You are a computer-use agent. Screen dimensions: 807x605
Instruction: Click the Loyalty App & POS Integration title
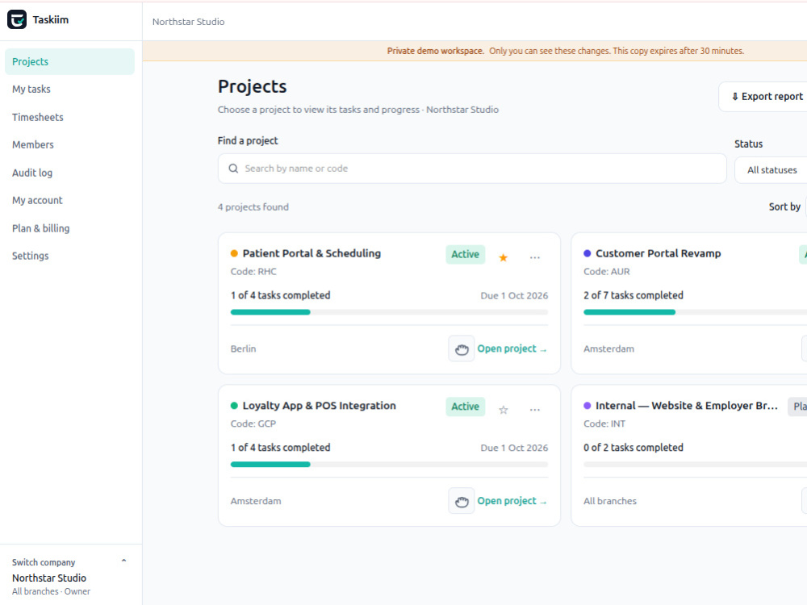[319, 406]
